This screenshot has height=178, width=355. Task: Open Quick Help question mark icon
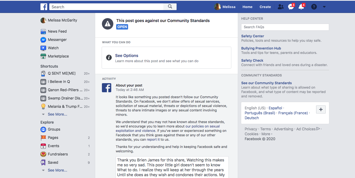click(314, 7)
